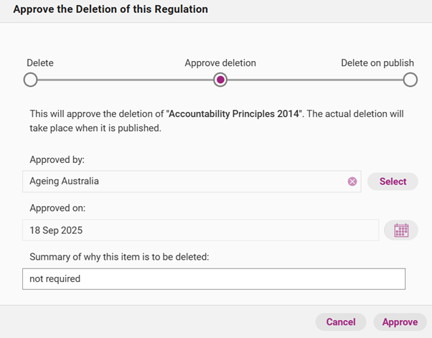Focus the Approved by field

(x=183, y=182)
